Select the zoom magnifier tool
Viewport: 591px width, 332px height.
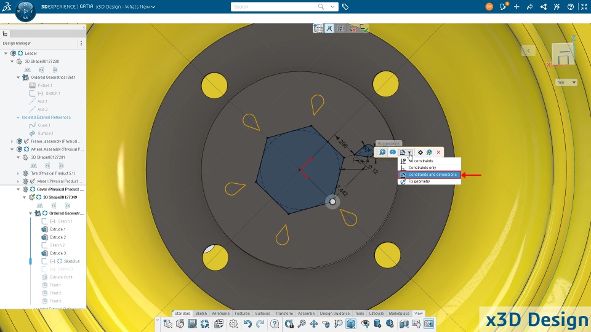point(302,324)
